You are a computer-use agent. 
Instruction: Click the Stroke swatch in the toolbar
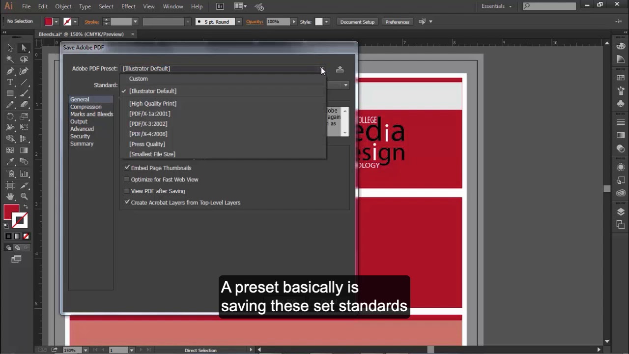[19, 221]
